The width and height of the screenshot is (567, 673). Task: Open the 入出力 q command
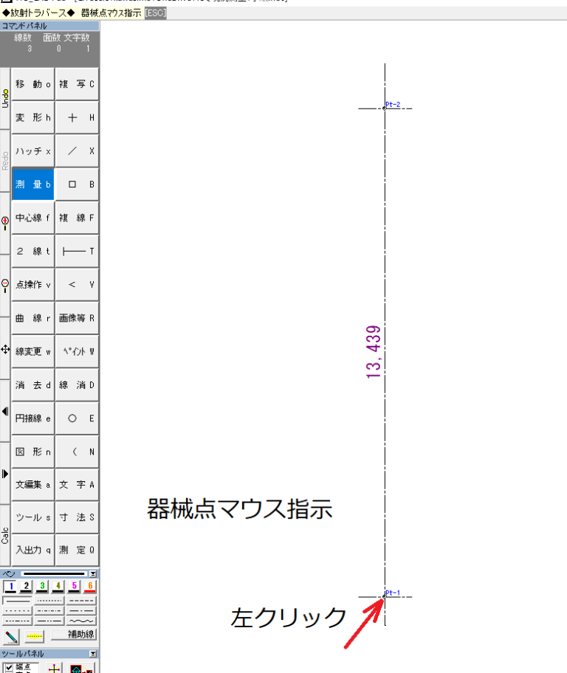tap(33, 551)
